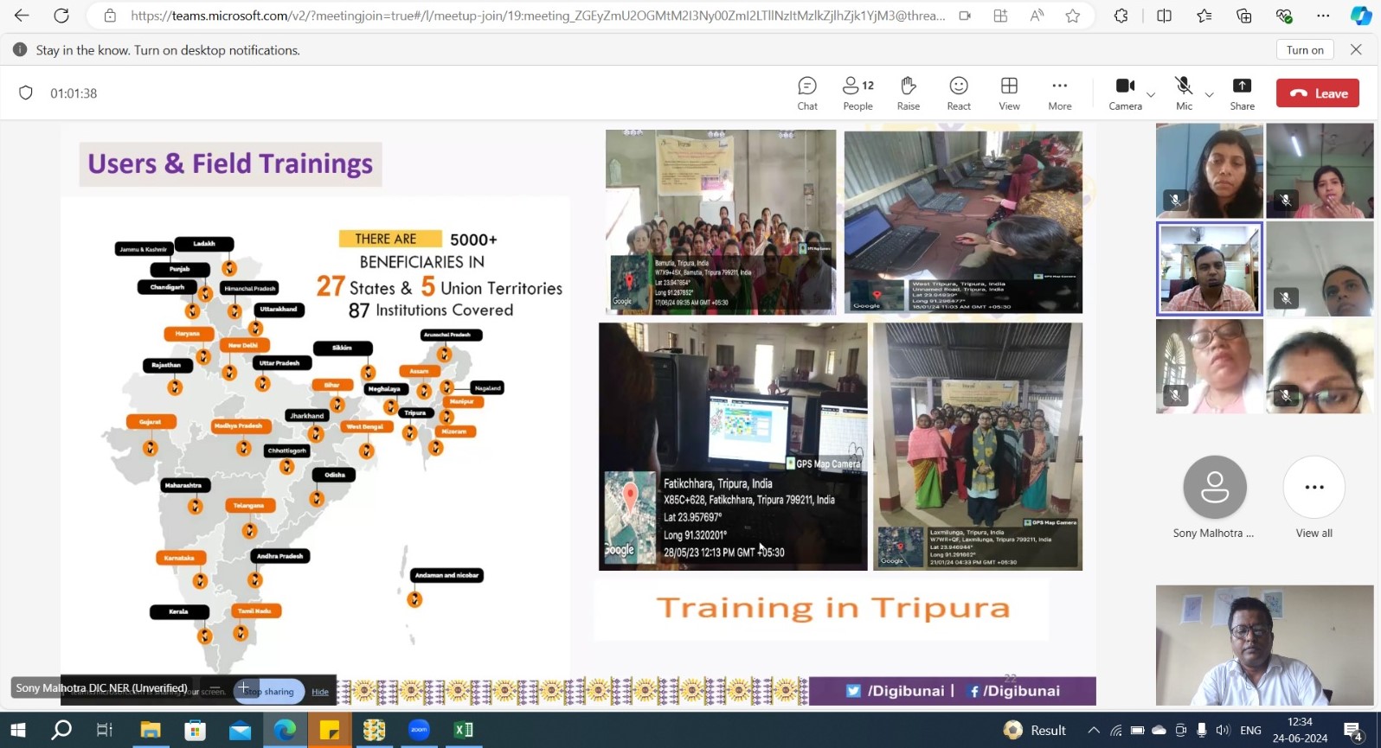
Task: Open the Windows Start menu
Action: (x=17, y=731)
